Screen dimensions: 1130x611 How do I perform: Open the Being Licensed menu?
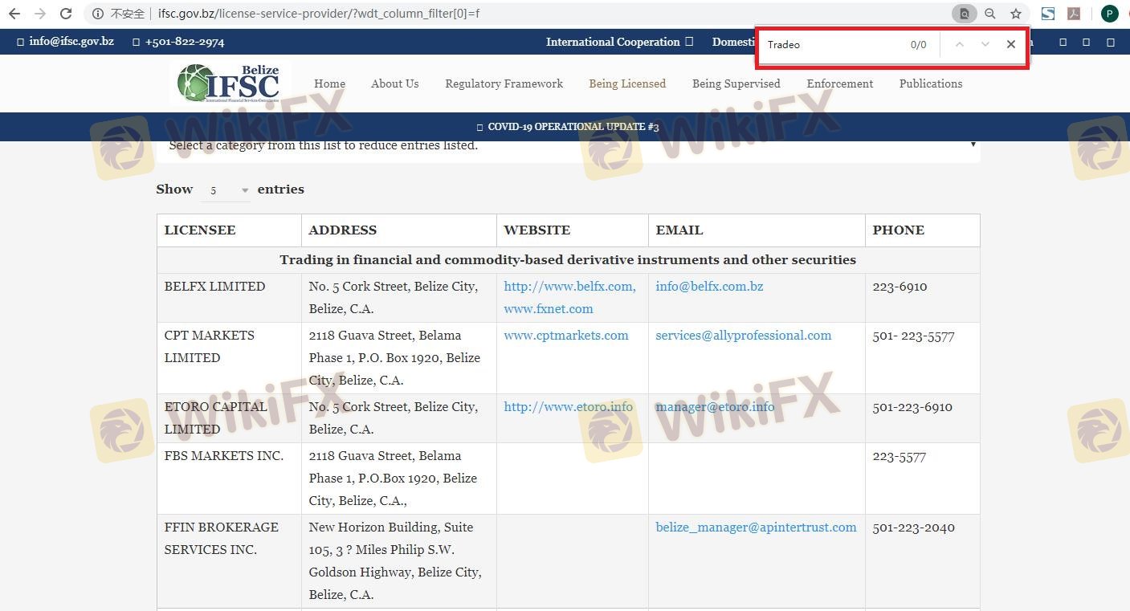click(627, 84)
